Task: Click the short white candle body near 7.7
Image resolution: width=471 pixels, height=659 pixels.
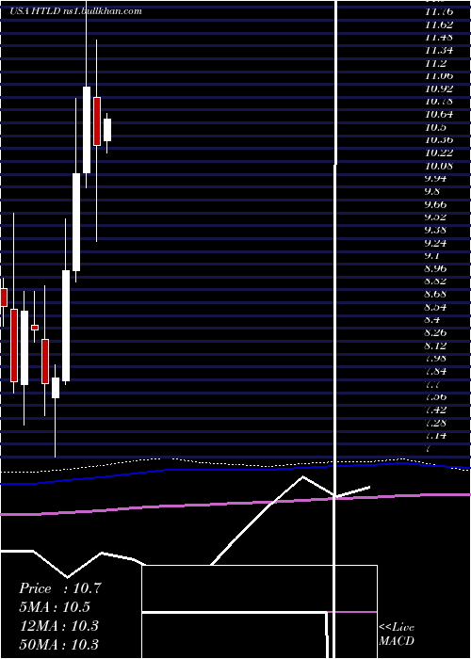Action: pyautogui.click(x=56, y=388)
